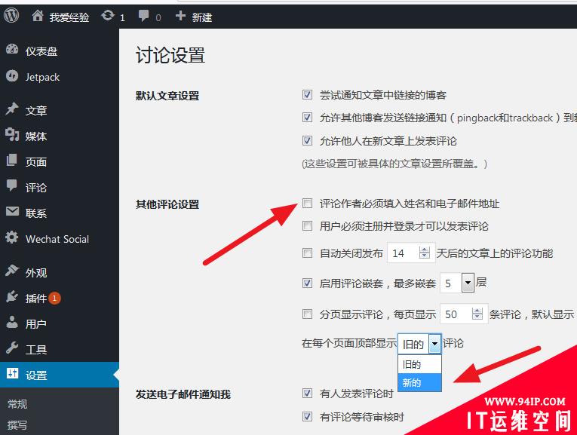Click the person icon for 用户
Screen dimensions: 577x435
coord(12,322)
